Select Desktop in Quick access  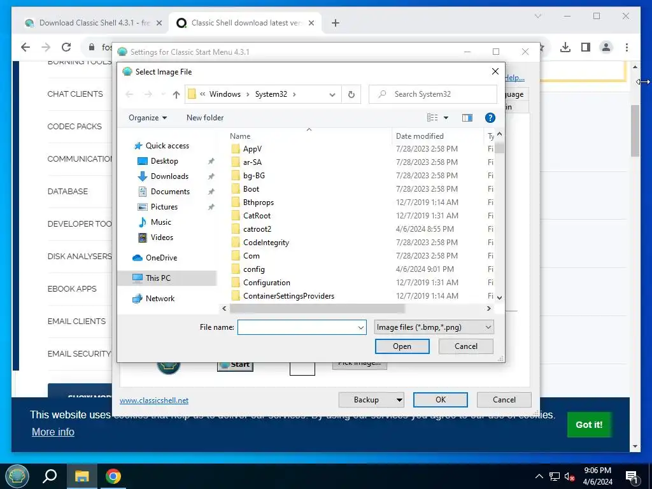(164, 161)
